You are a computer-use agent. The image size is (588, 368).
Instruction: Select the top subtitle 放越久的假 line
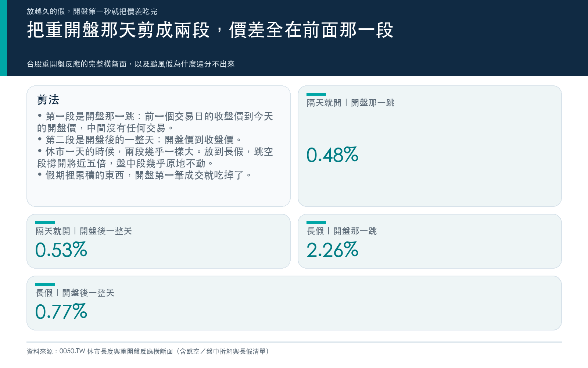[x=92, y=11]
